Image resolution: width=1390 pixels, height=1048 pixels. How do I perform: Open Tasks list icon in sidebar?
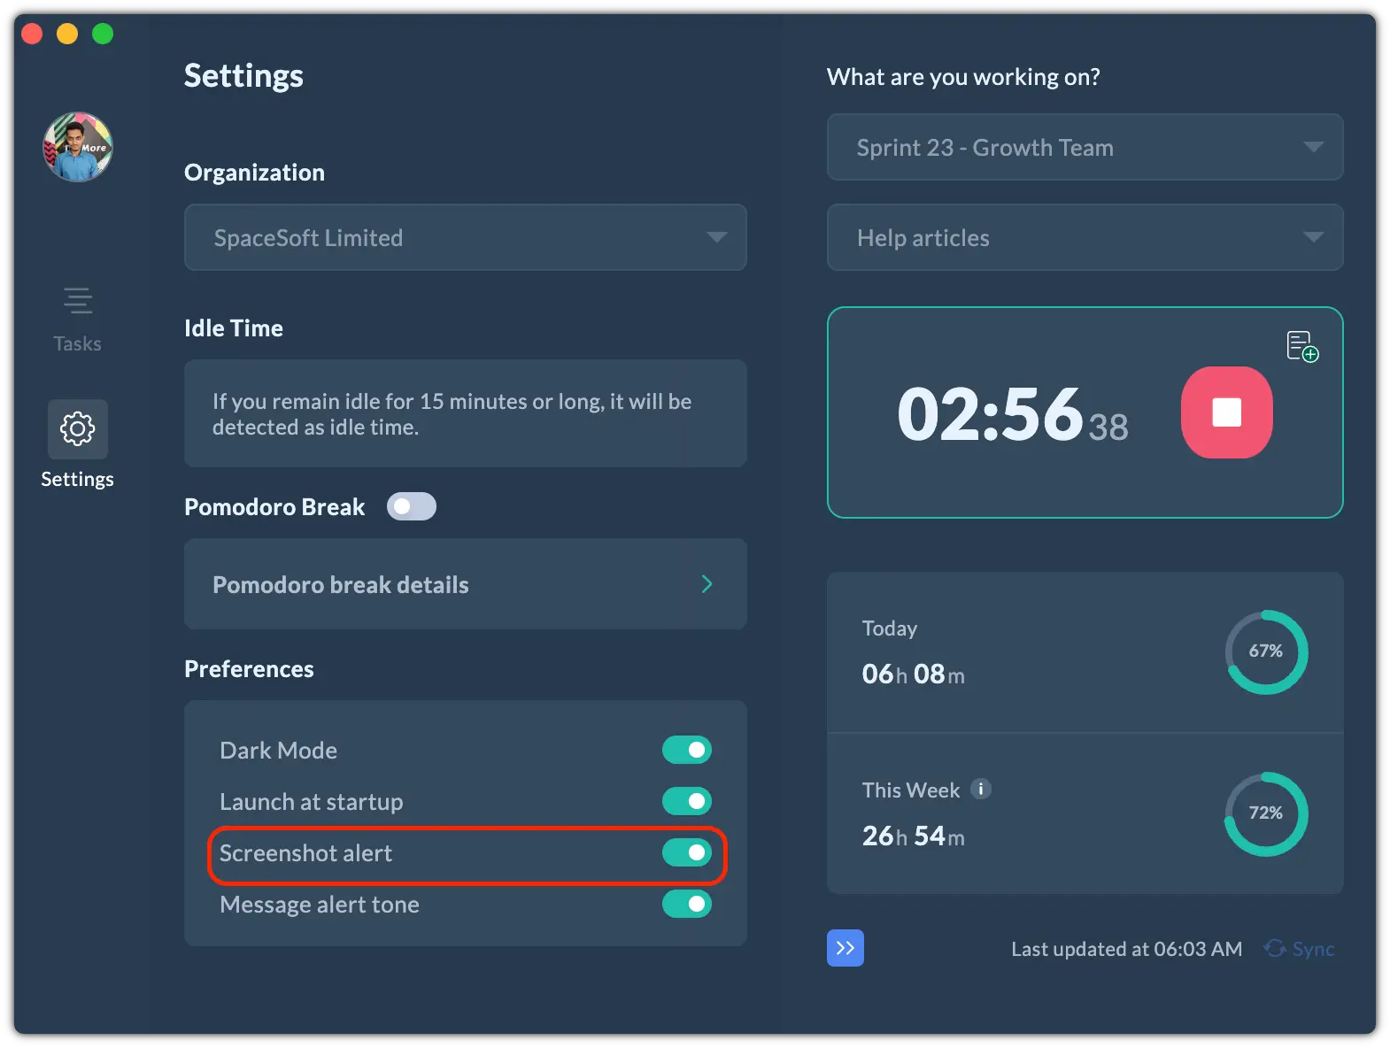click(x=78, y=302)
